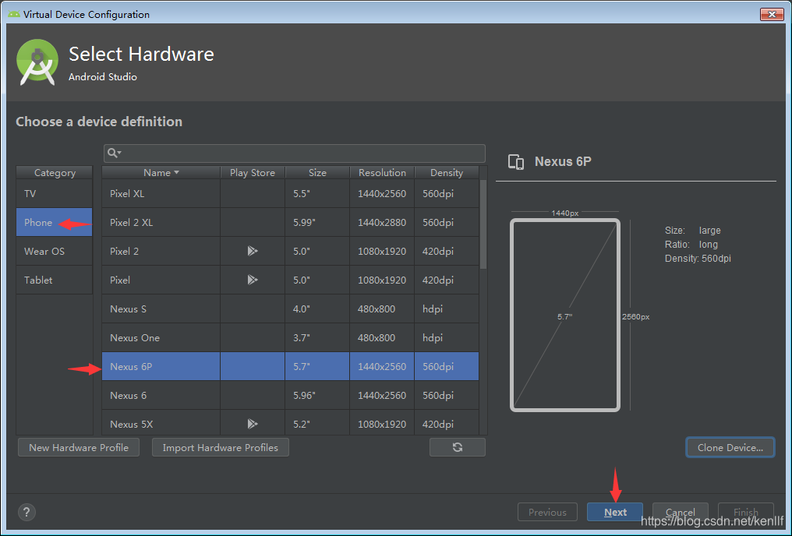This screenshot has height=536, width=792.
Task: Select the Wear OS category
Action: click(x=54, y=252)
